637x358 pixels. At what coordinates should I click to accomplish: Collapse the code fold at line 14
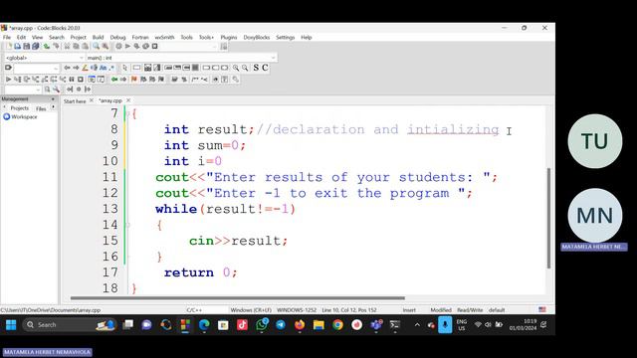point(128,225)
